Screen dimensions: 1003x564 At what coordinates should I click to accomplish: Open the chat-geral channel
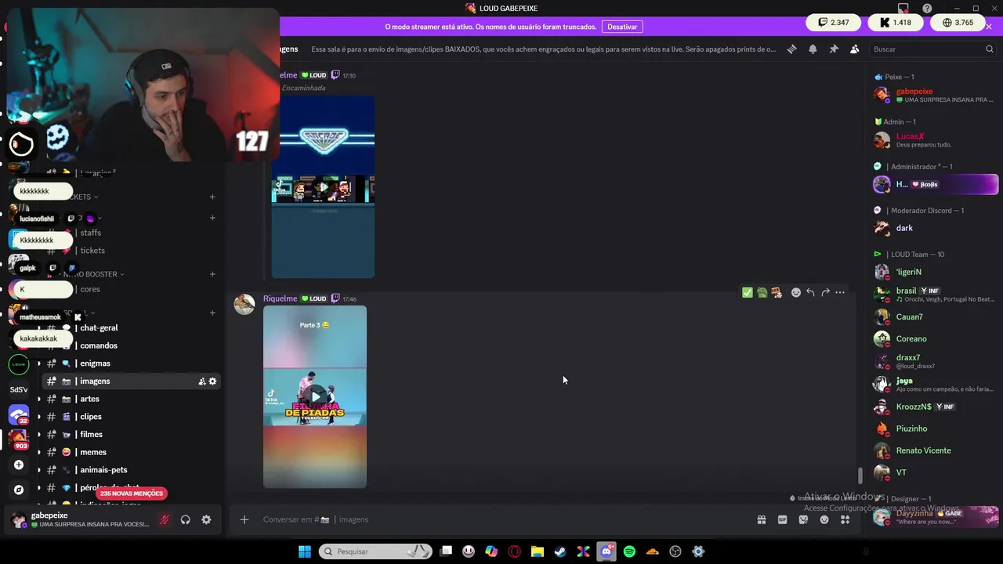click(x=129, y=327)
